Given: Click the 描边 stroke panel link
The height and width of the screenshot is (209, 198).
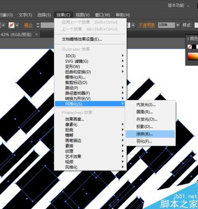Looking at the screenshot, I should tap(28, 25).
